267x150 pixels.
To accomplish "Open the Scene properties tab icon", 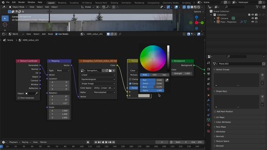I will click(209, 84).
